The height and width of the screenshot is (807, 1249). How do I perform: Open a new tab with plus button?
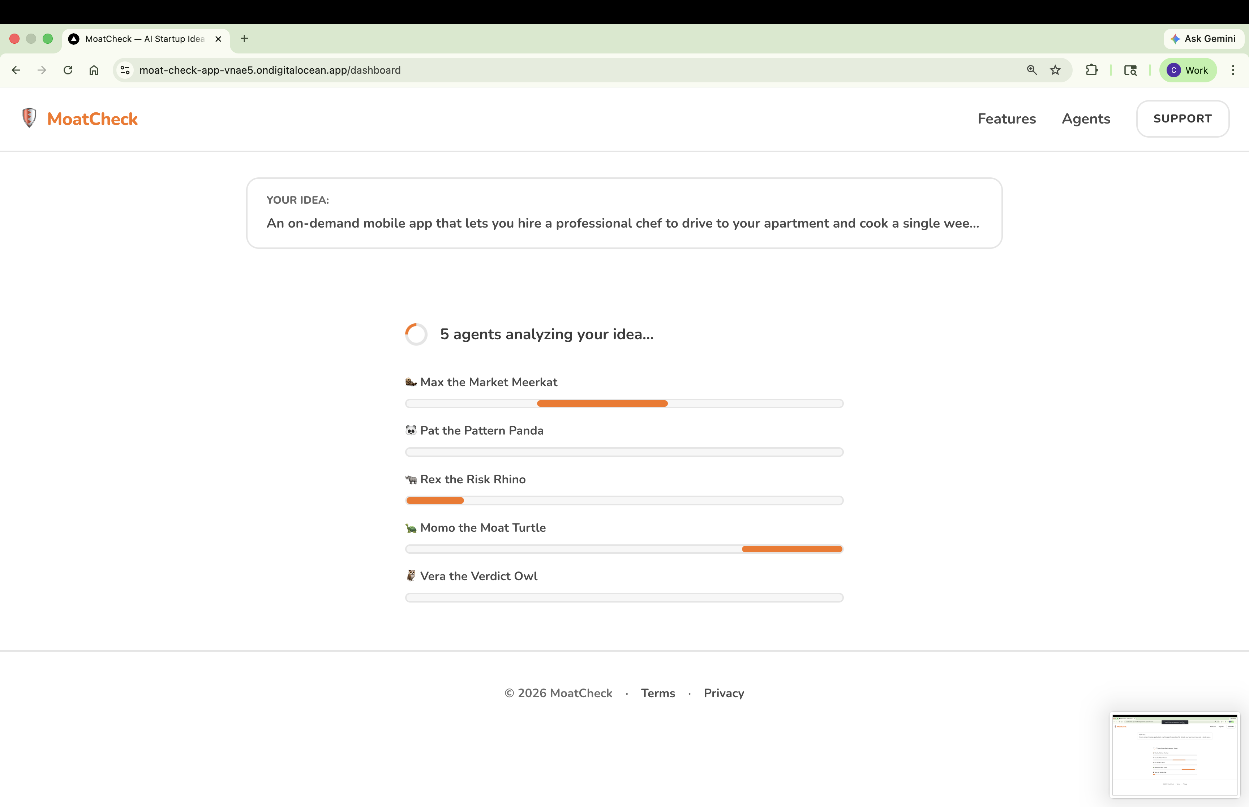(244, 39)
